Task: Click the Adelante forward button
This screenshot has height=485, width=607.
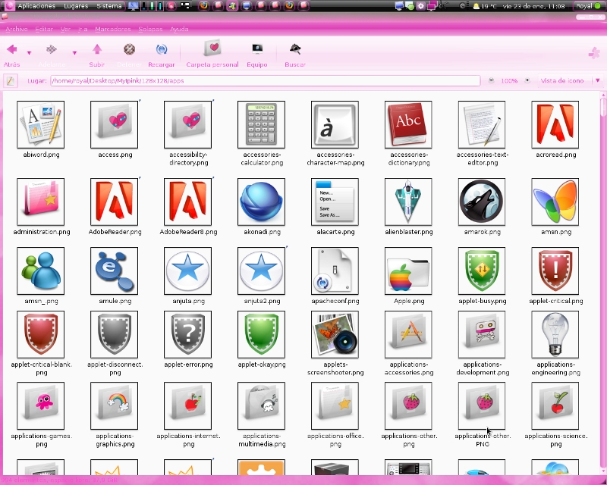Action: (x=52, y=55)
